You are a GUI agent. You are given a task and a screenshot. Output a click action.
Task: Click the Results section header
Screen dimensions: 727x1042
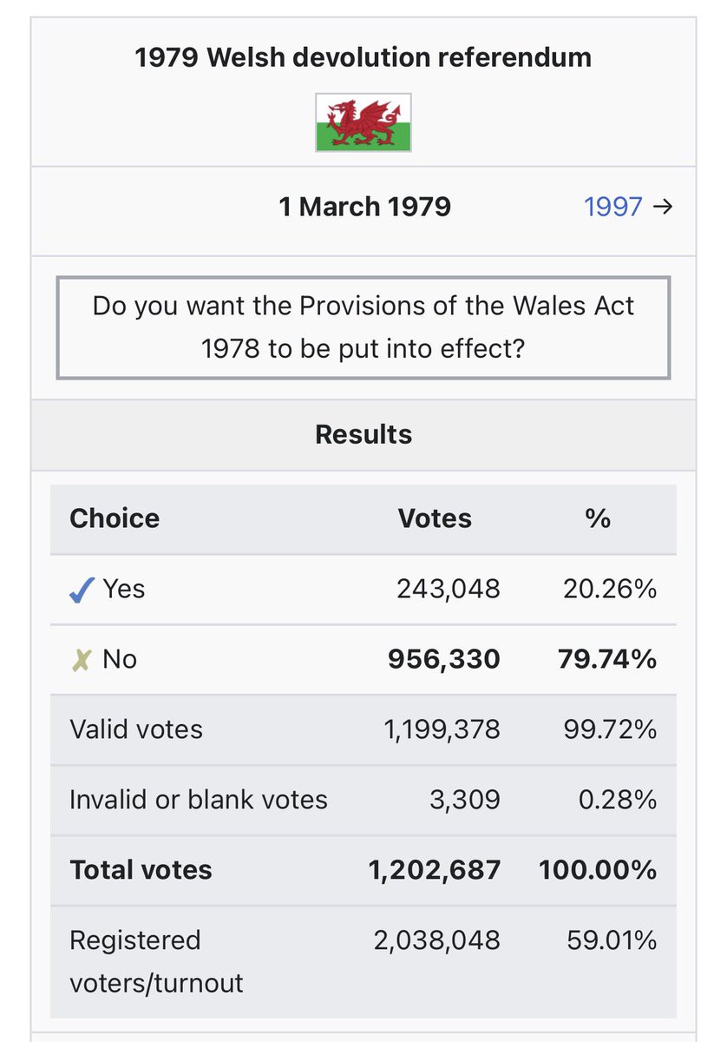(x=363, y=434)
